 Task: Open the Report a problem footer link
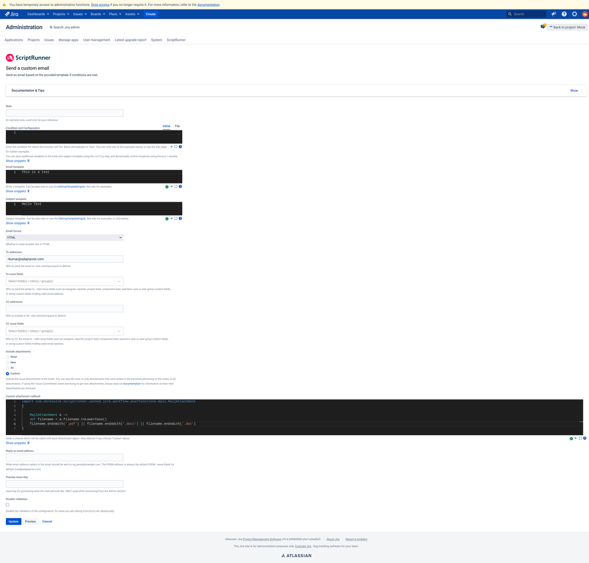pos(356,539)
